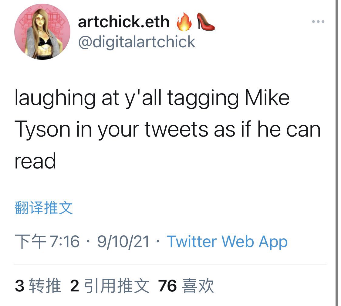View the 2 引用推文 quote tweets
The width and height of the screenshot is (341, 306).
tap(110, 286)
